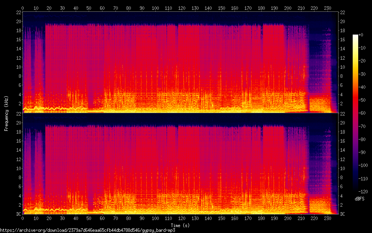Click the 50 tick on the bottom time axis
This screenshot has height=233, width=372.
[x=89, y=218]
